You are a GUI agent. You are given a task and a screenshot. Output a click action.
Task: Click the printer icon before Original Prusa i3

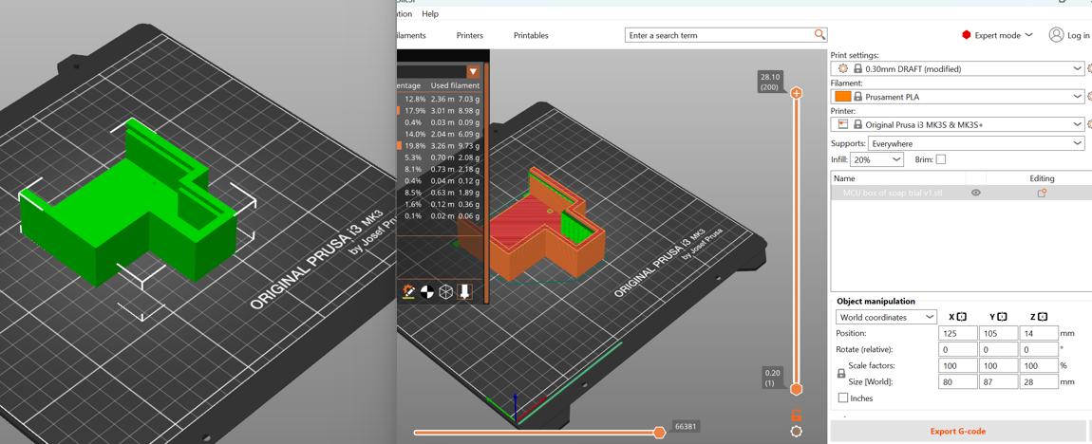point(842,124)
